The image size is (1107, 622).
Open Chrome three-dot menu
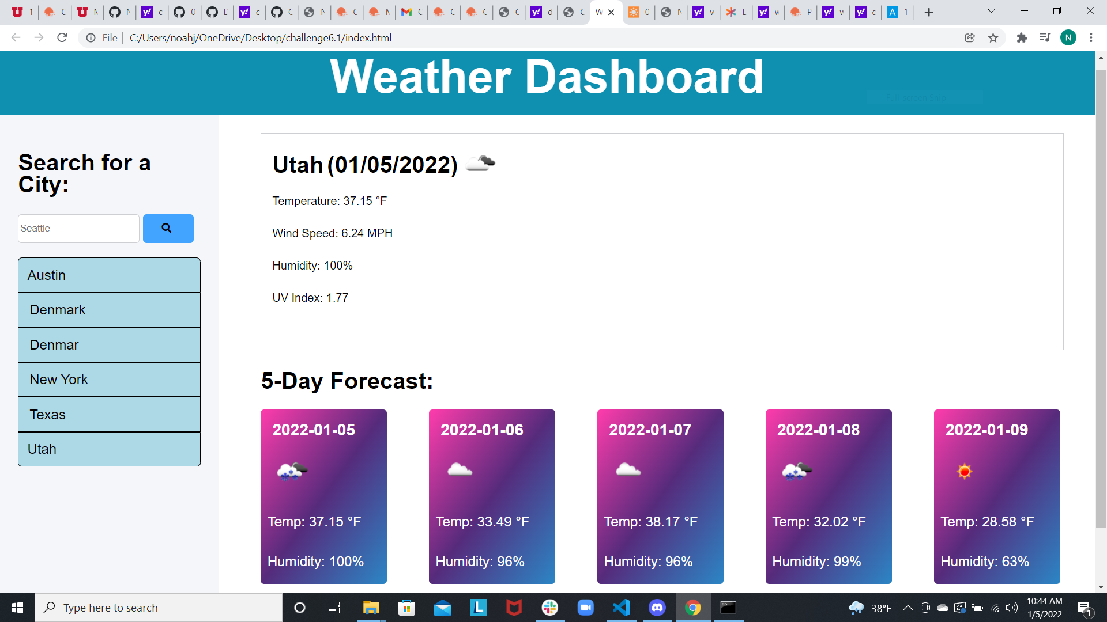click(1091, 37)
